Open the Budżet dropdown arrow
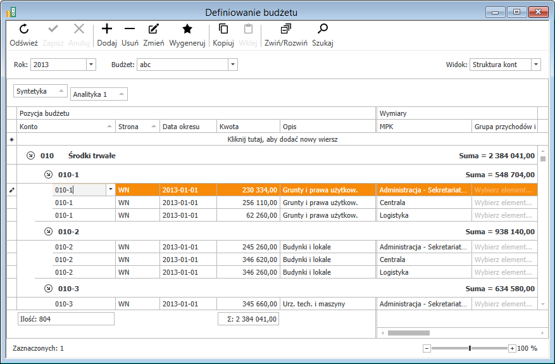Screen dimensions: 555x364 pyautogui.click(x=233, y=65)
